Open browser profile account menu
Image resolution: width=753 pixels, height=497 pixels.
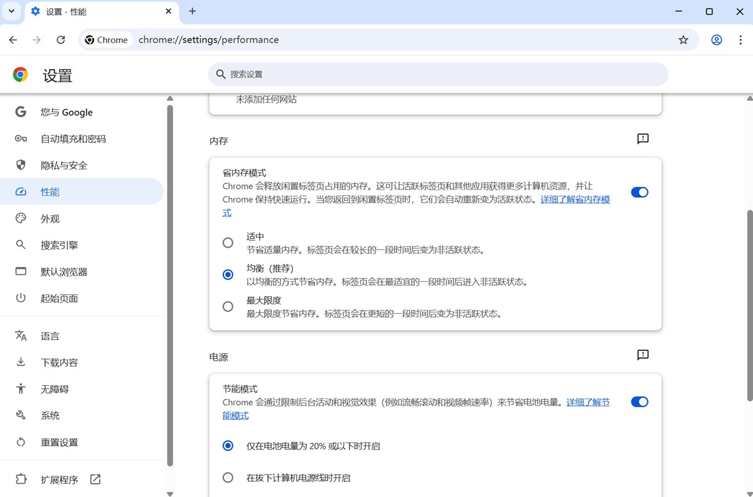(716, 40)
